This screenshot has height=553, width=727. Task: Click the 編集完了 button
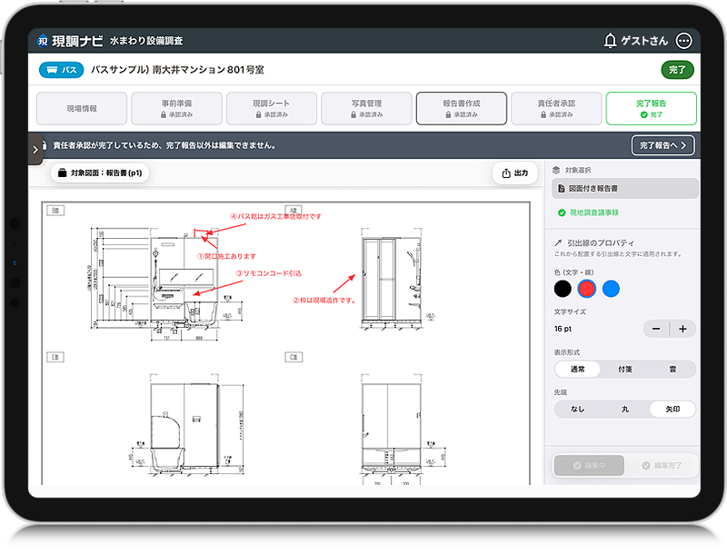click(662, 466)
